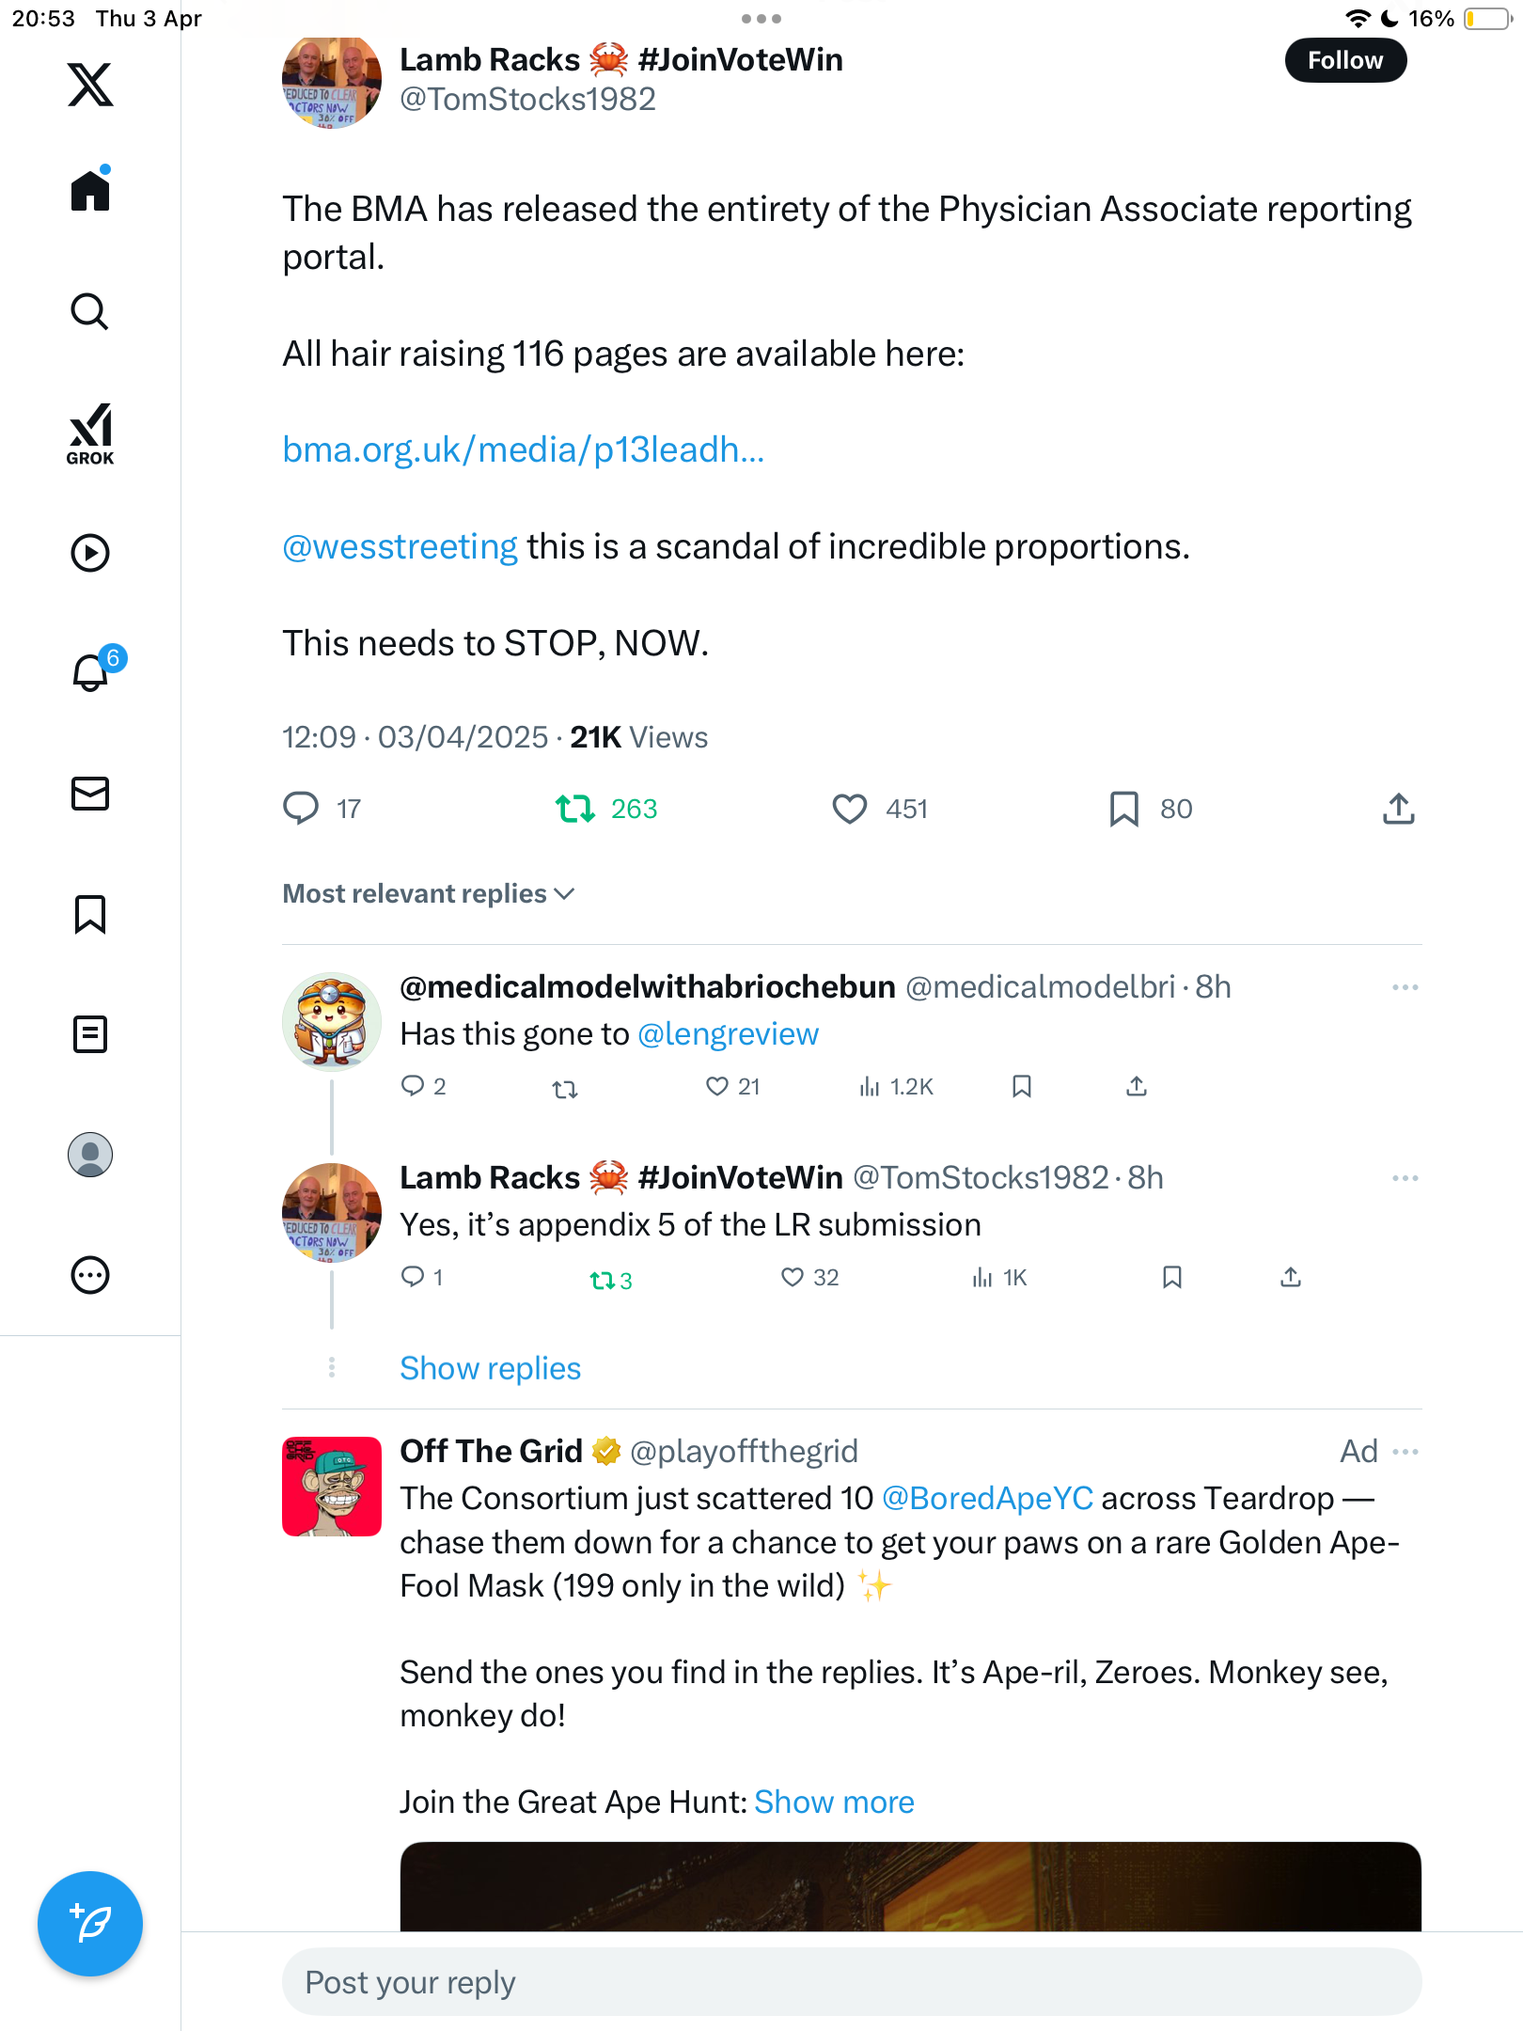Go to Home via house icon
Image resolution: width=1523 pixels, height=2031 pixels.
90,189
